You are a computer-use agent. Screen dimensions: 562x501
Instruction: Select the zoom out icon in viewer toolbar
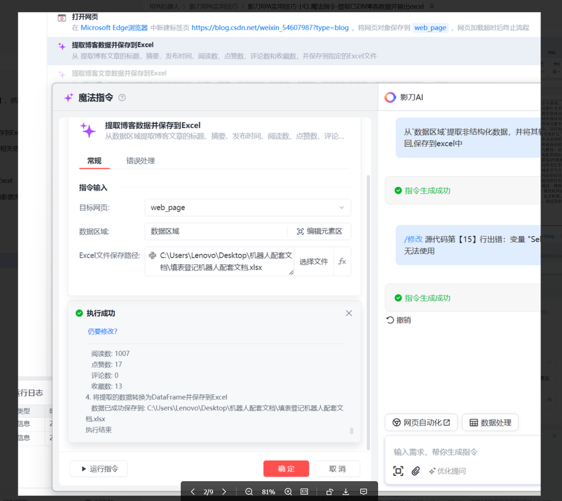[249, 491]
